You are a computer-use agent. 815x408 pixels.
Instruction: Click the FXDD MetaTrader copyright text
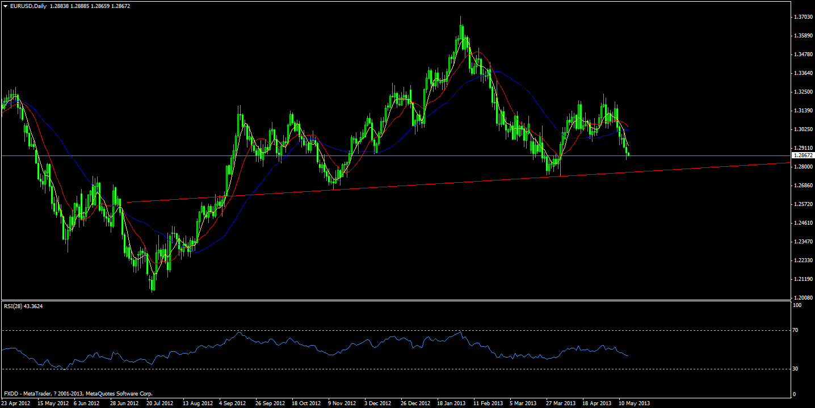tap(76, 392)
